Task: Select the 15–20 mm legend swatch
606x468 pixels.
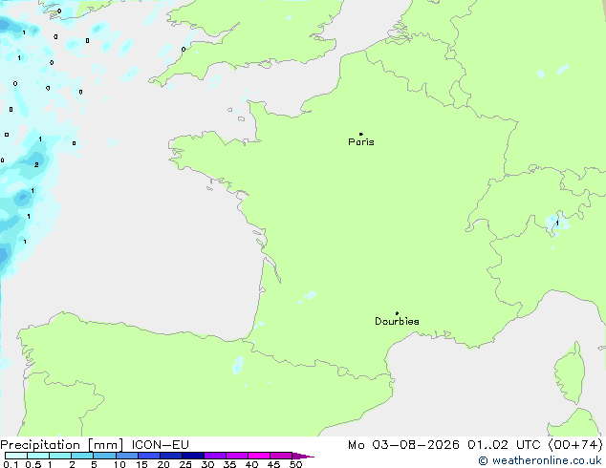Action: click(149, 456)
